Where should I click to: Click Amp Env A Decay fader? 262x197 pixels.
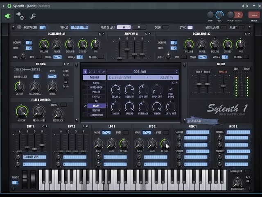[127, 50]
